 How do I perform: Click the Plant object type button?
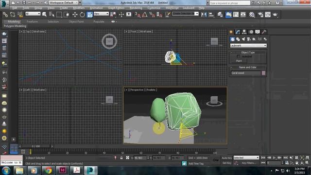pos(239,61)
